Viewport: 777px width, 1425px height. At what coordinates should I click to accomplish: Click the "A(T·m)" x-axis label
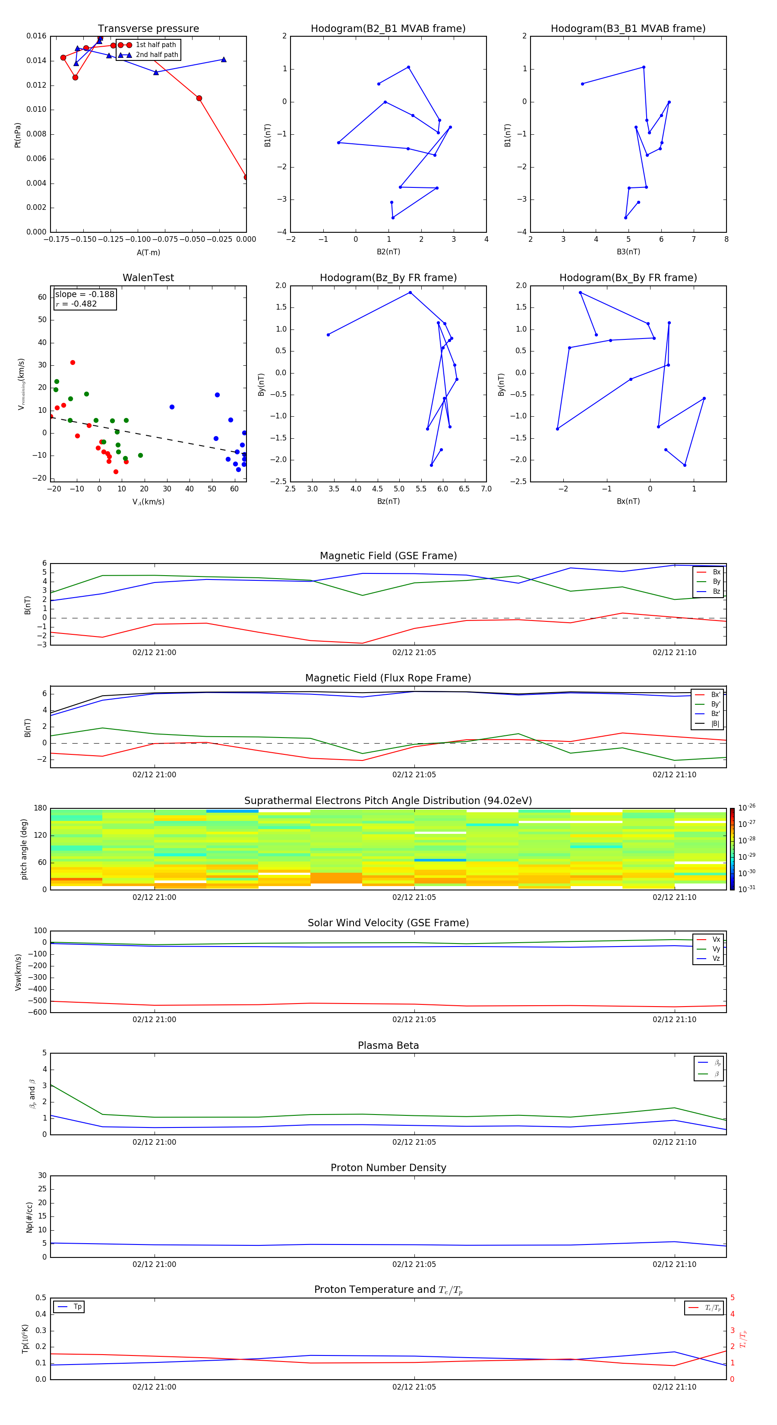point(148,252)
